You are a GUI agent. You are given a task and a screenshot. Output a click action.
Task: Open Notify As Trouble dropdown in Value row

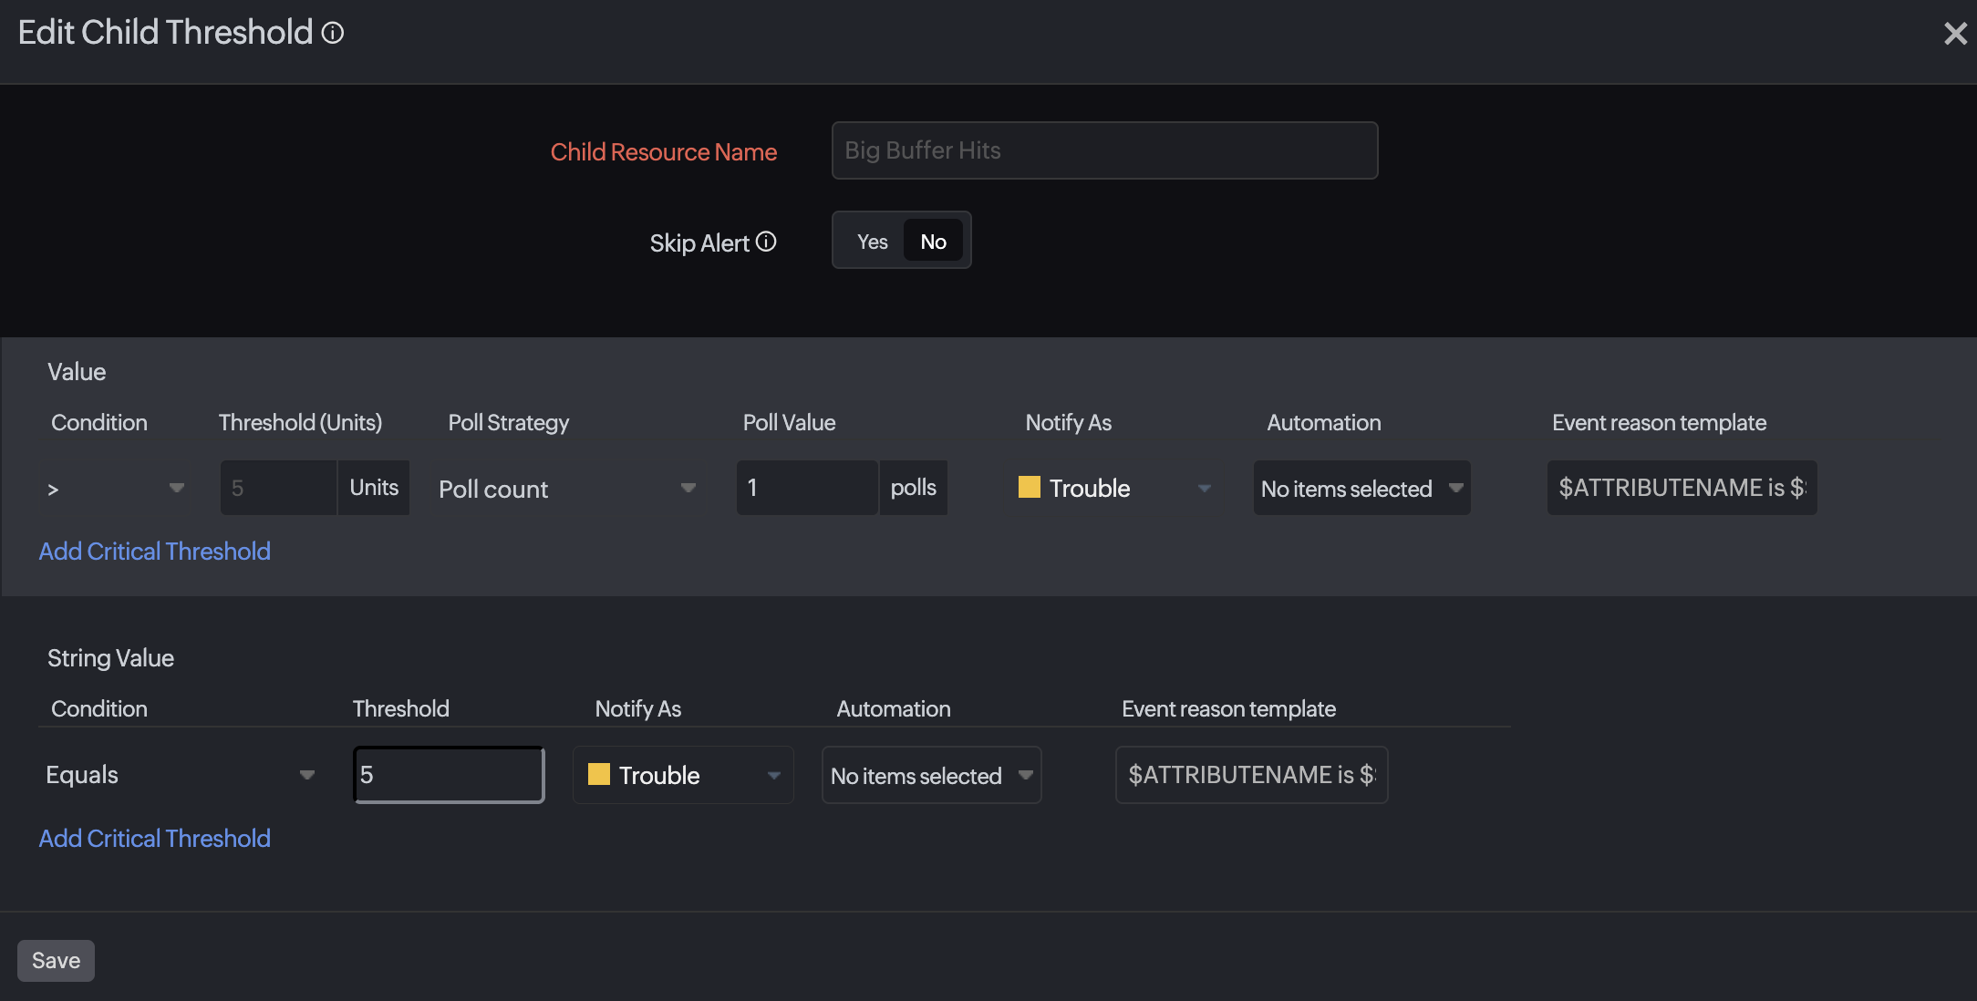(x=1114, y=489)
